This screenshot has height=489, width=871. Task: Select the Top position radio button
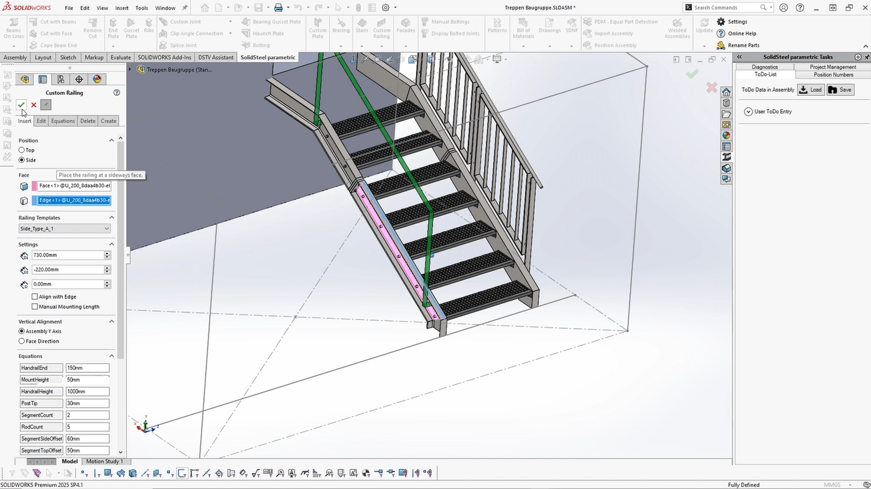(x=22, y=150)
